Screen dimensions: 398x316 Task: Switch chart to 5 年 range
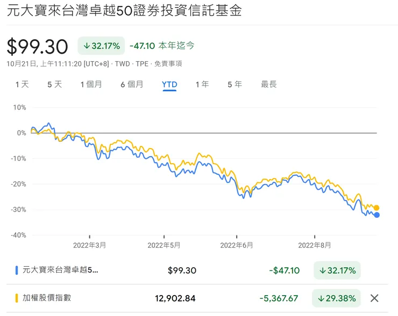pos(235,84)
